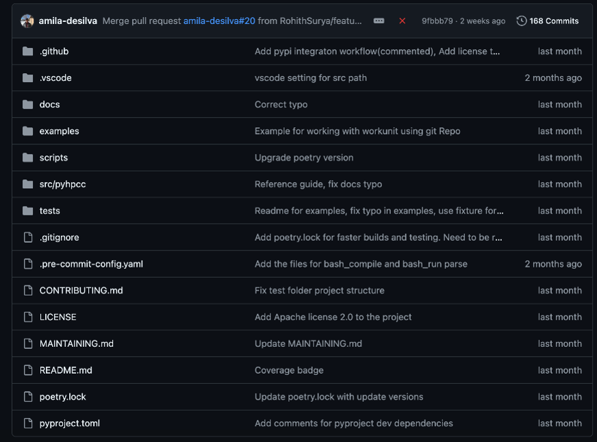Open the LICENSE file

pyautogui.click(x=58, y=317)
